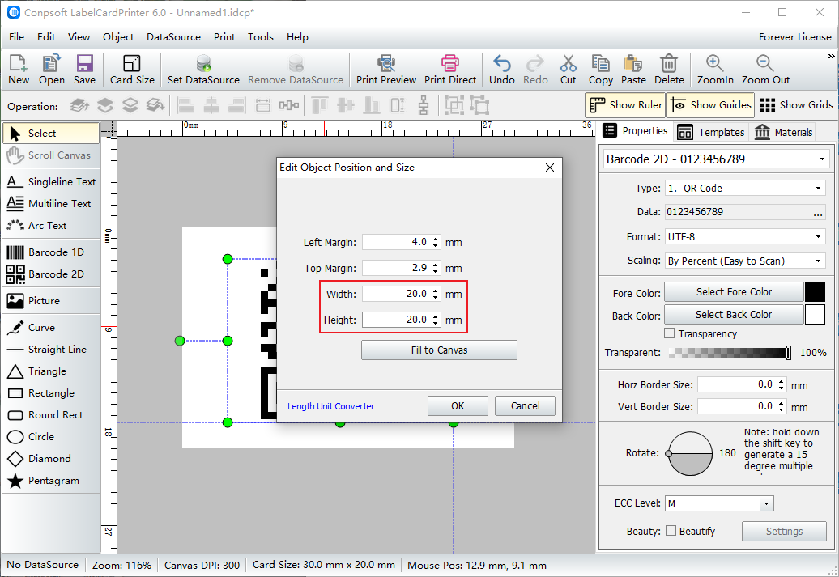This screenshot has height=577, width=839.
Task: Select the Triangle shape tool
Action: pyautogui.click(x=51, y=371)
